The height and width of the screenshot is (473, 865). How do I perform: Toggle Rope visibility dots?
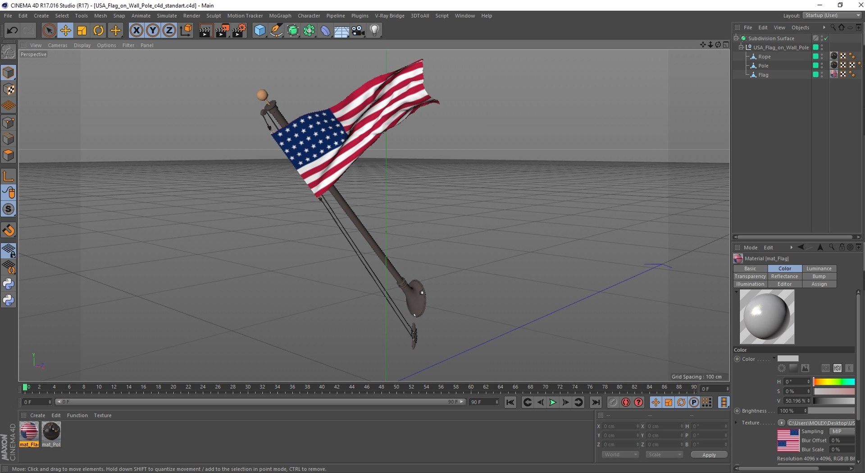coord(822,56)
